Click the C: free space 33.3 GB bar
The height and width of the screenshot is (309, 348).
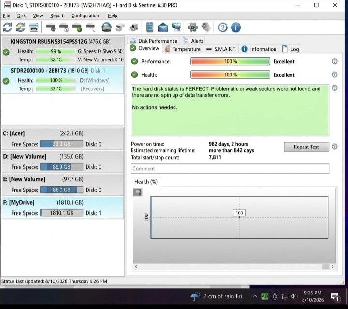[x=61, y=144]
